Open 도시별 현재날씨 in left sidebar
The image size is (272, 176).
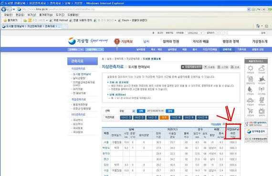[82, 74]
